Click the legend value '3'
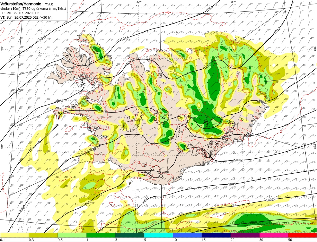Screen dimensions: 317x242 [116, 240]
